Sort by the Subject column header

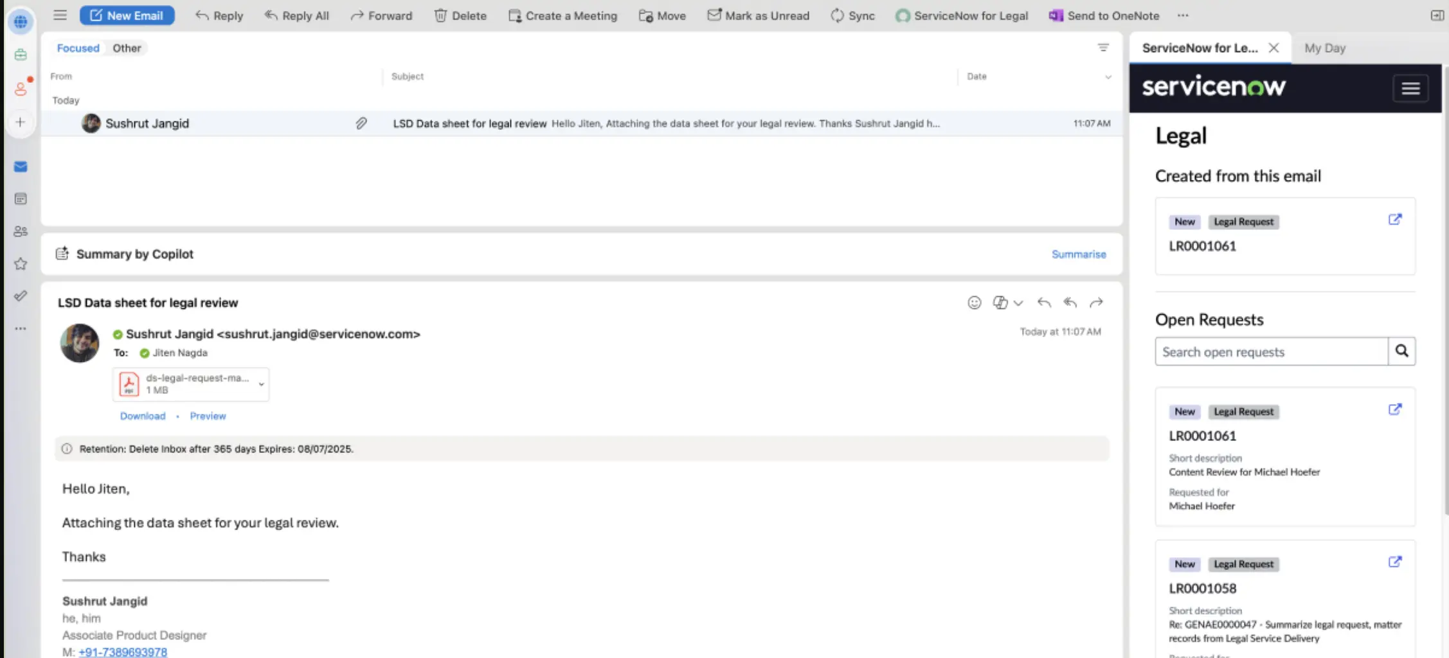click(408, 76)
